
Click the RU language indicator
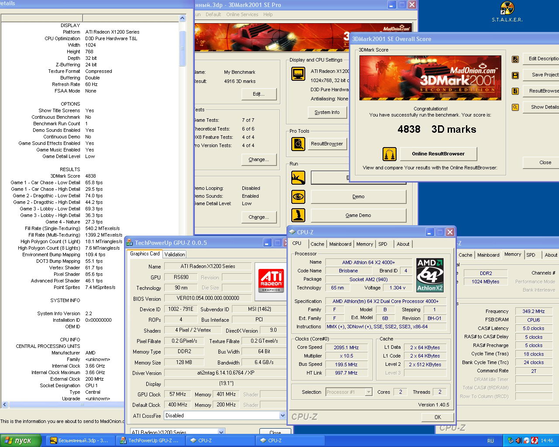[490, 441]
